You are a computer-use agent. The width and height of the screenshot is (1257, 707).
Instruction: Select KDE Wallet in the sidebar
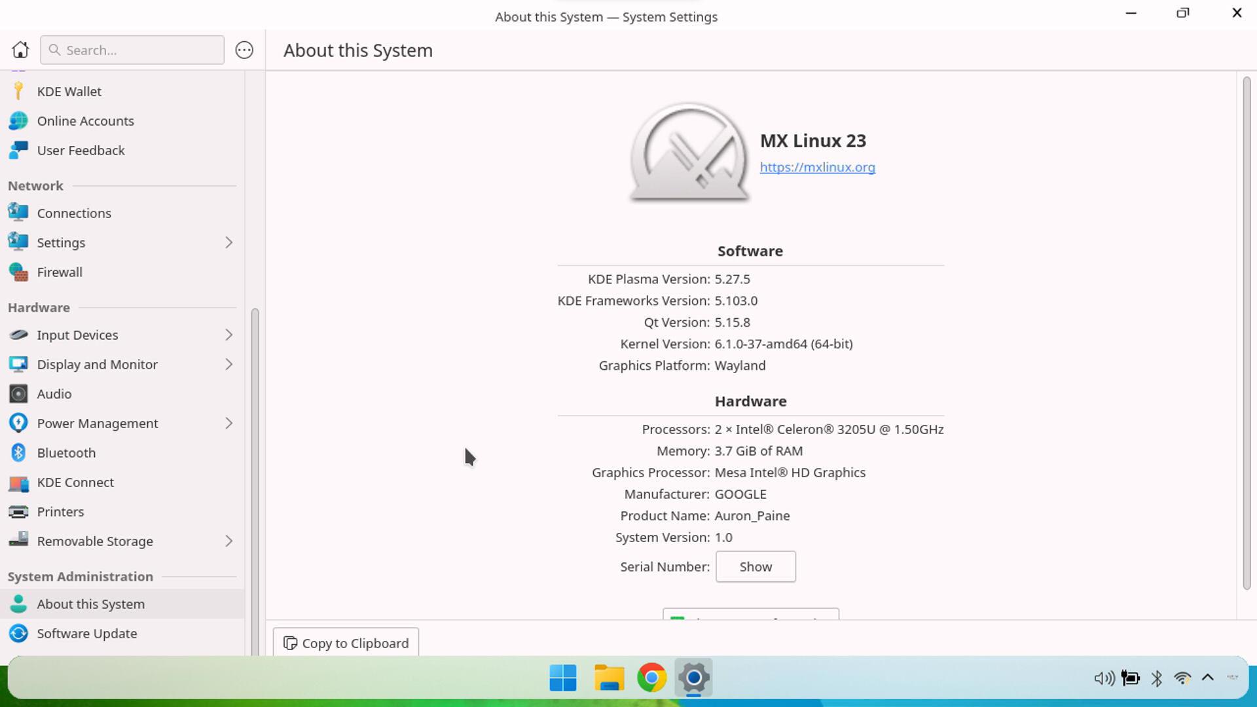click(122, 91)
